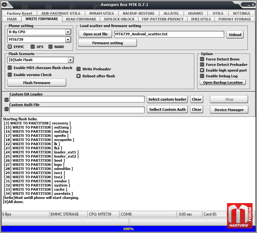Clear the Custom DA Loader field
This screenshot has height=233, width=257.
click(x=197, y=99)
